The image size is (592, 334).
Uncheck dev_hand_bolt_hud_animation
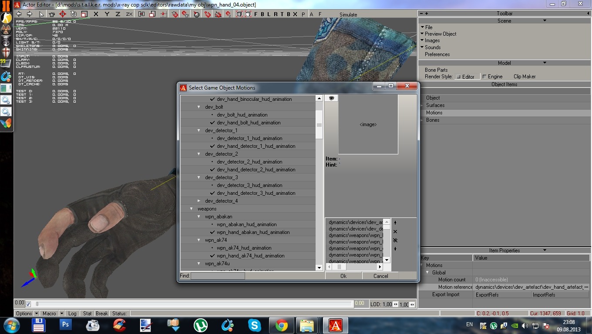212,123
